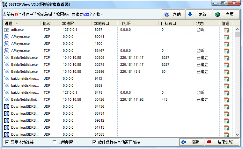The height and width of the screenshot is (149, 243).
Task: Click manage icon for DownloadSDKS port 63754
Action: tap(226, 114)
